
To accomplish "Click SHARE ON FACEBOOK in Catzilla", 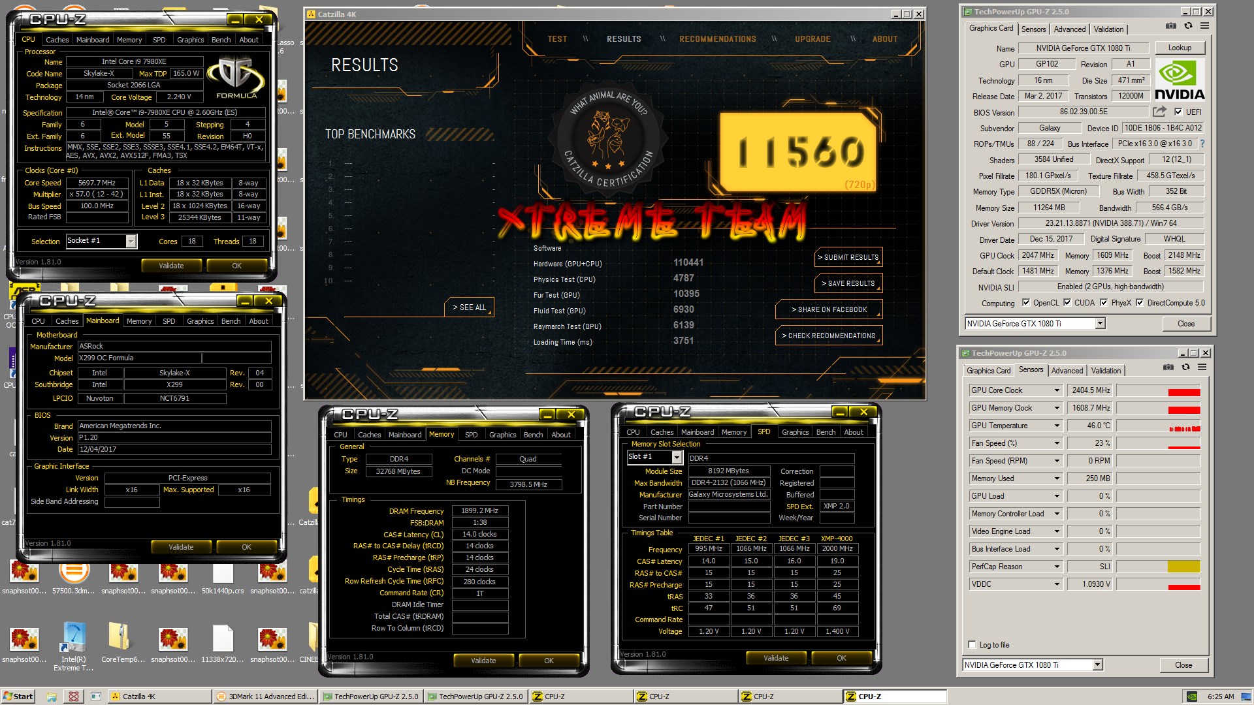I will tap(829, 309).
